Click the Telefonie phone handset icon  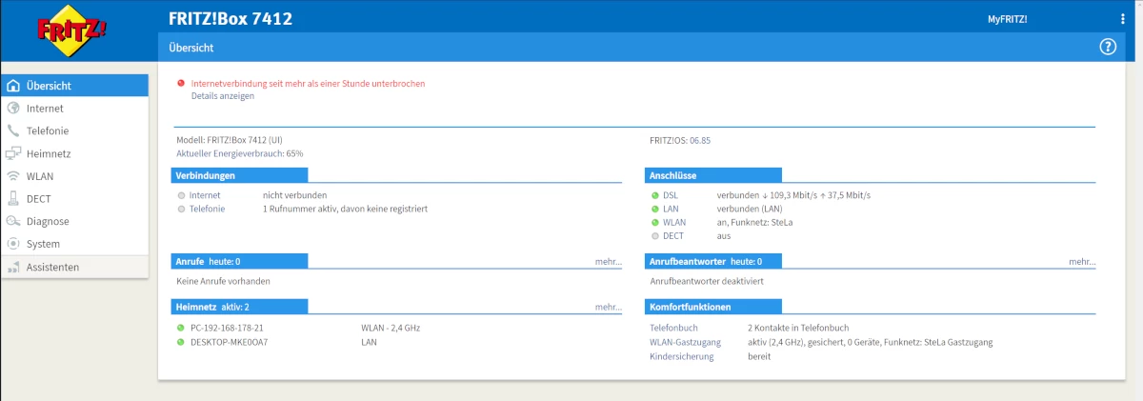pyautogui.click(x=13, y=130)
